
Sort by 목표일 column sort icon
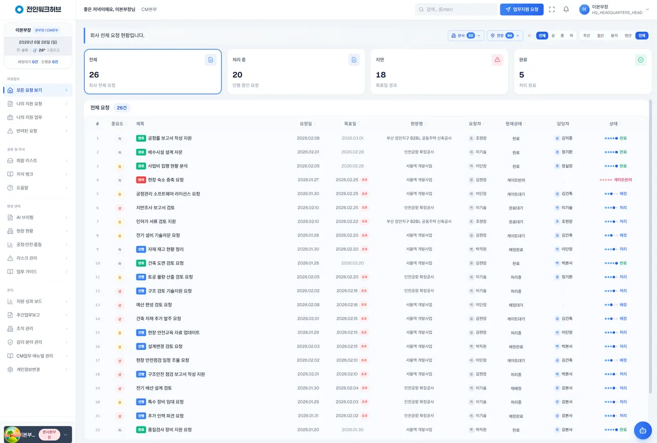359,124
